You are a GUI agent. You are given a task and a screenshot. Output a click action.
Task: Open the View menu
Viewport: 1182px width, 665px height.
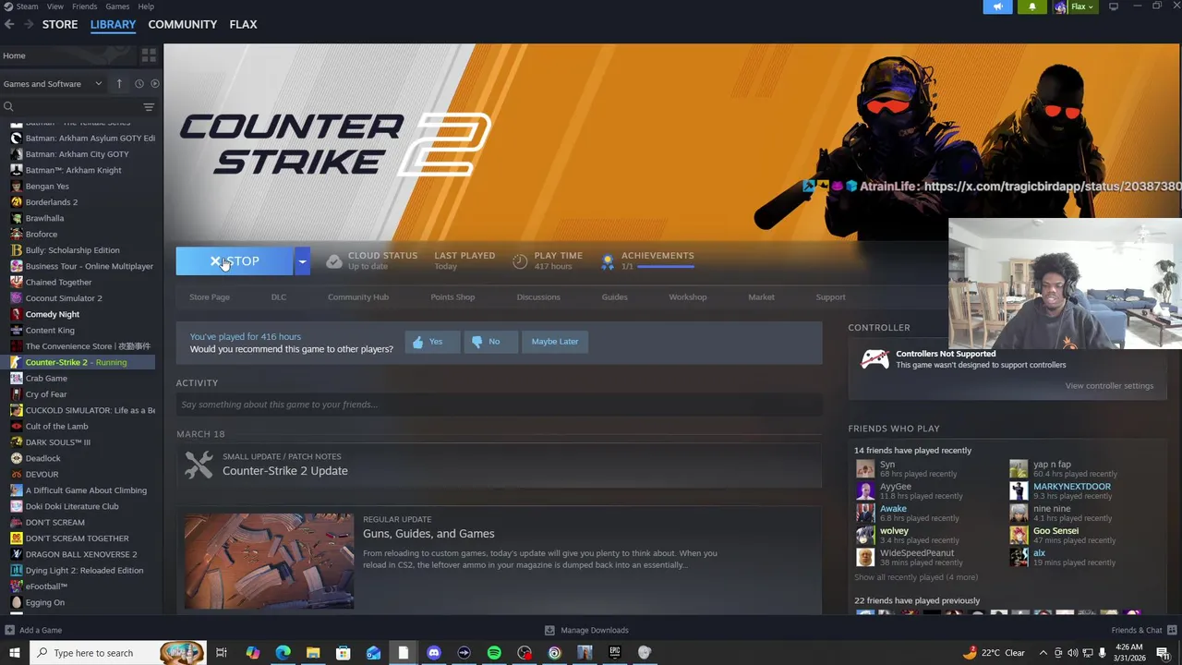click(55, 6)
